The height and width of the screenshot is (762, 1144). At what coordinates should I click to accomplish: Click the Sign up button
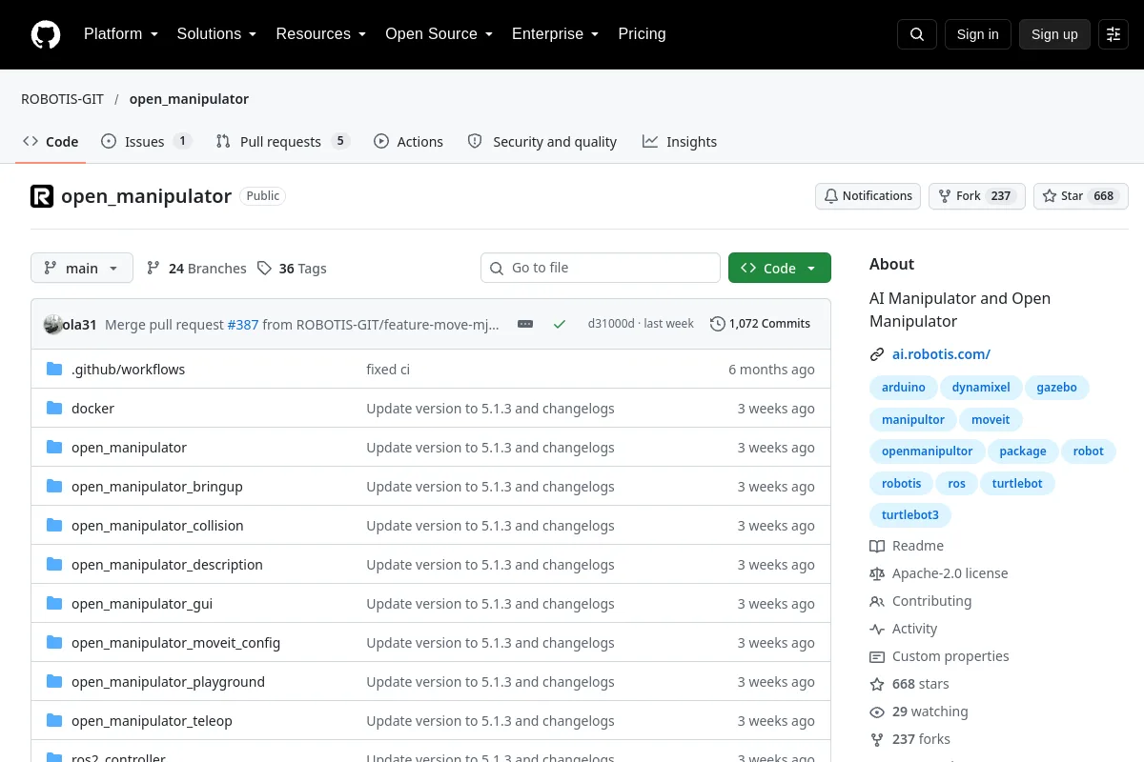coord(1054,34)
